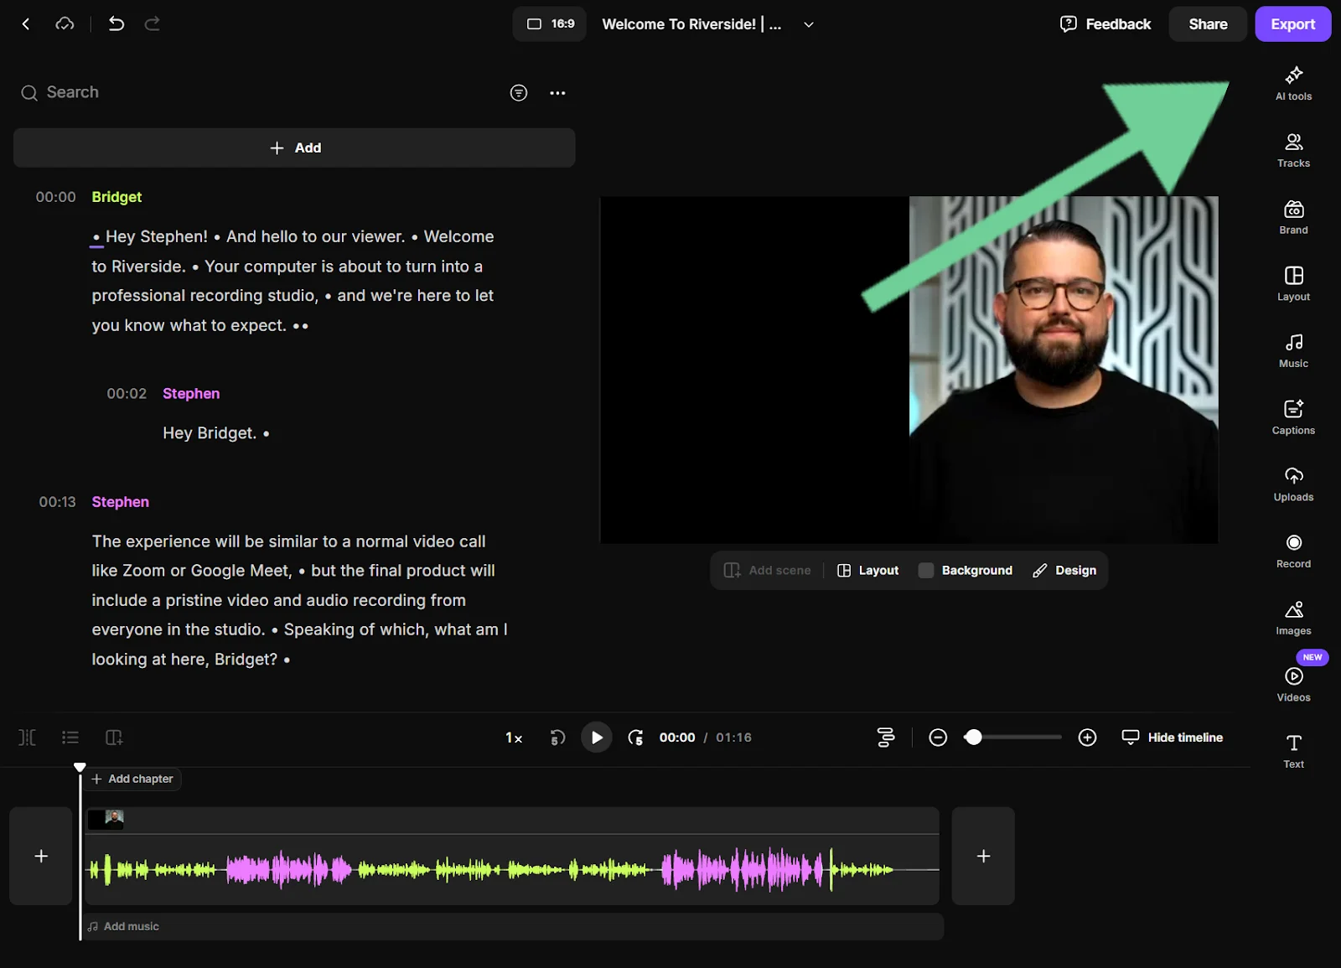This screenshot has height=968, width=1341.
Task: Click the audio waveform in timeline
Action: (x=511, y=870)
